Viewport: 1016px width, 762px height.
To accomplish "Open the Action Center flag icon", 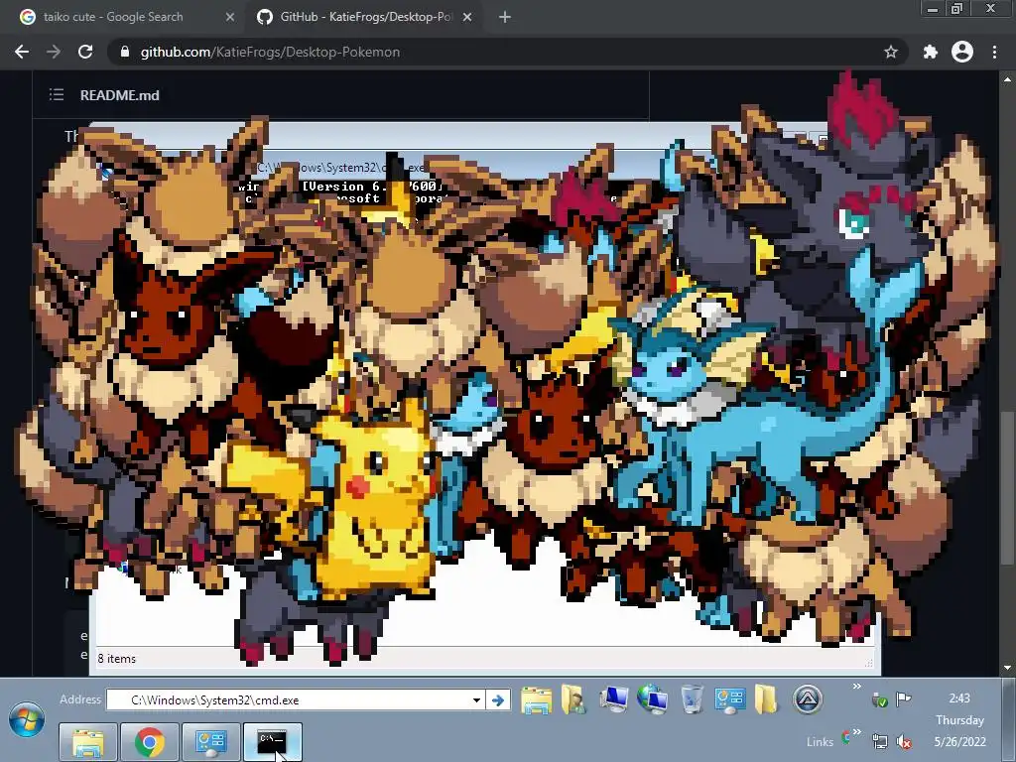I will (903, 699).
